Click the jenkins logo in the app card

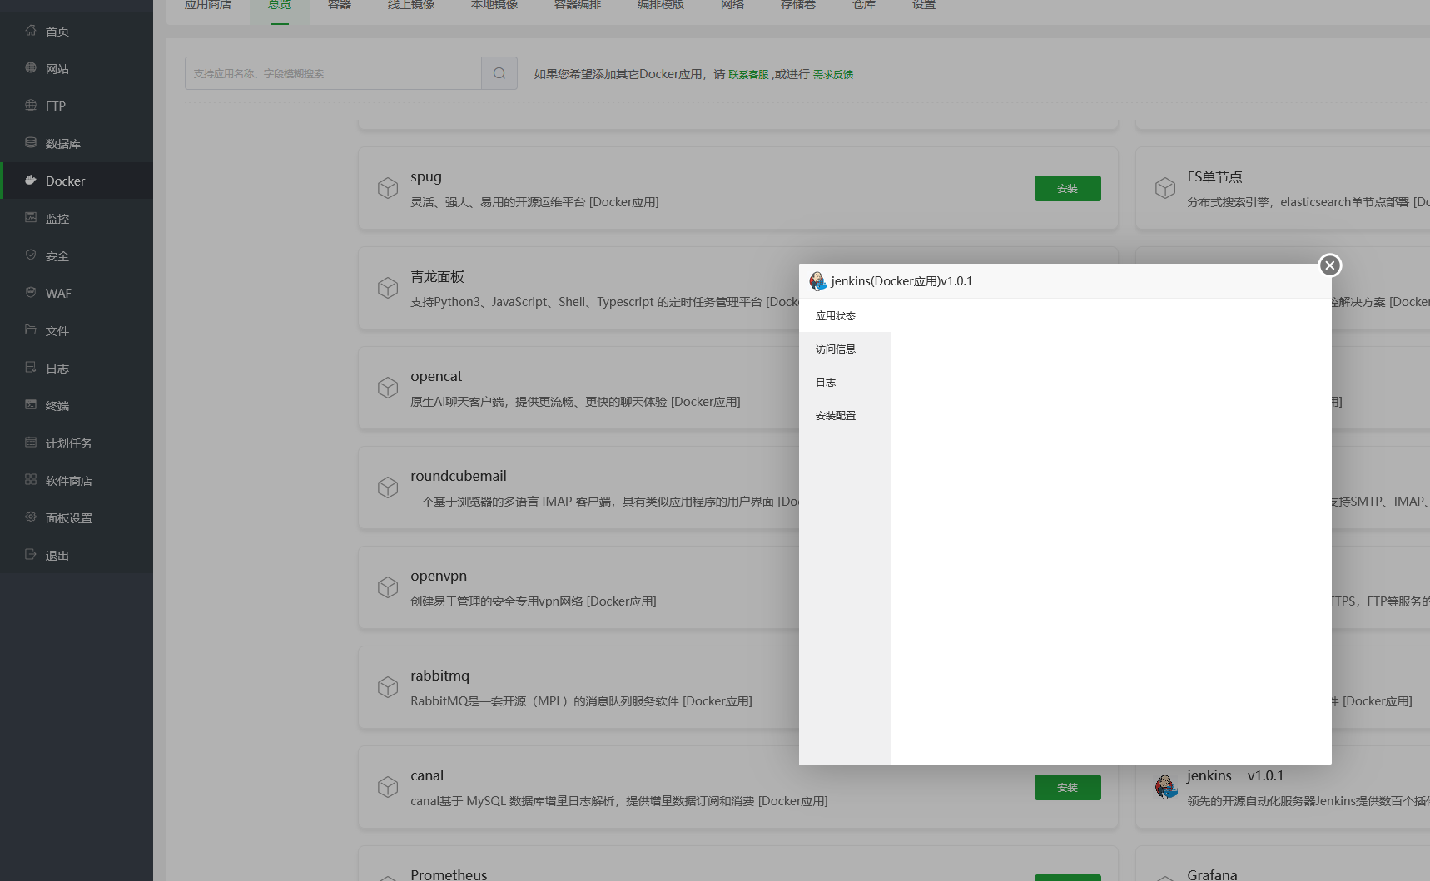click(1166, 787)
